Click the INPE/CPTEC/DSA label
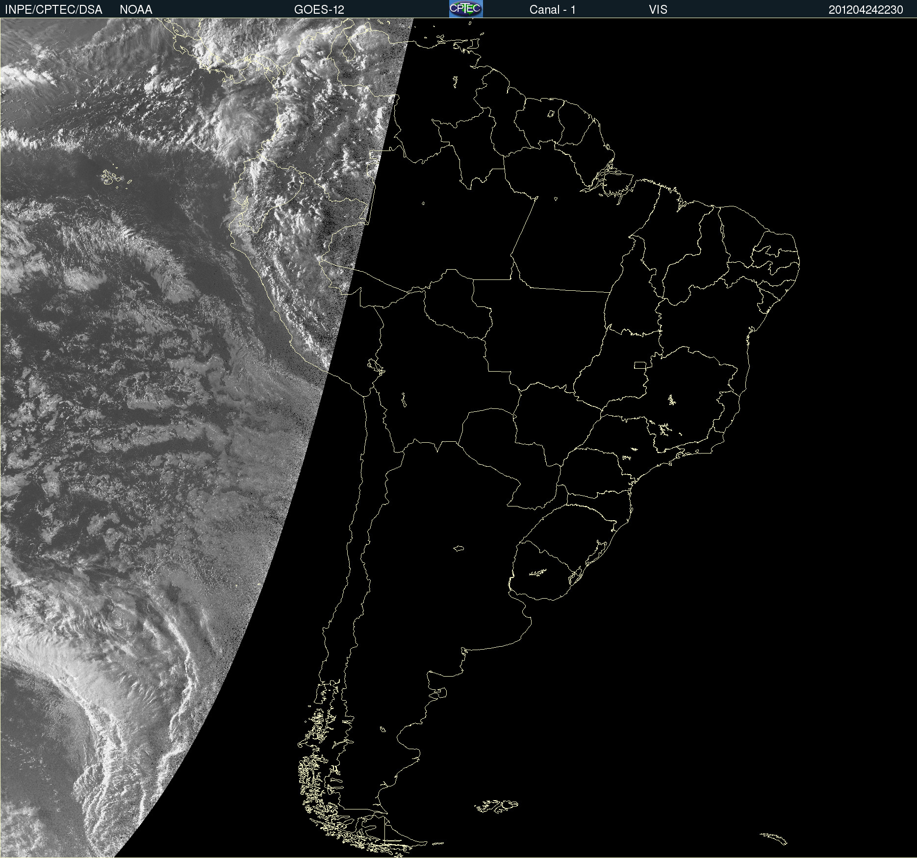 pos(53,10)
